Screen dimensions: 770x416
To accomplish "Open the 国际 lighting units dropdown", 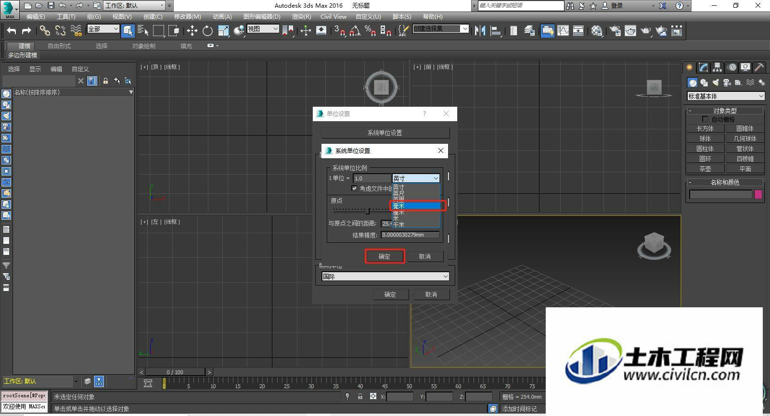I will pos(385,277).
